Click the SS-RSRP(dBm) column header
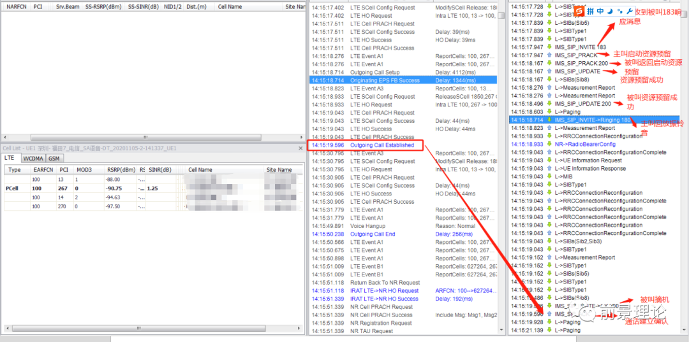 pos(105,6)
